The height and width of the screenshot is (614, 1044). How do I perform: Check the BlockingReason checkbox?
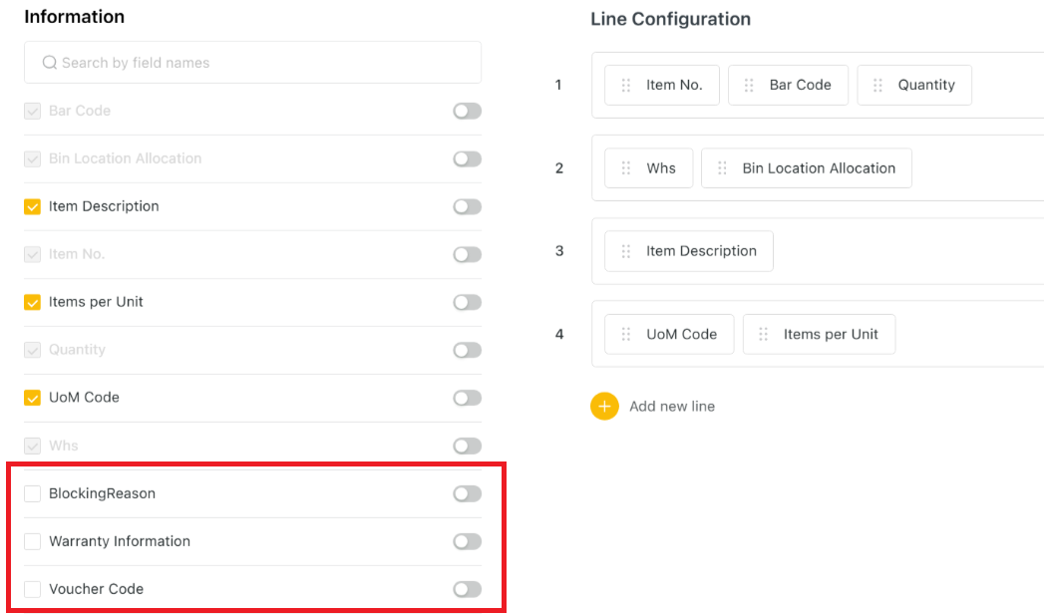pos(33,493)
